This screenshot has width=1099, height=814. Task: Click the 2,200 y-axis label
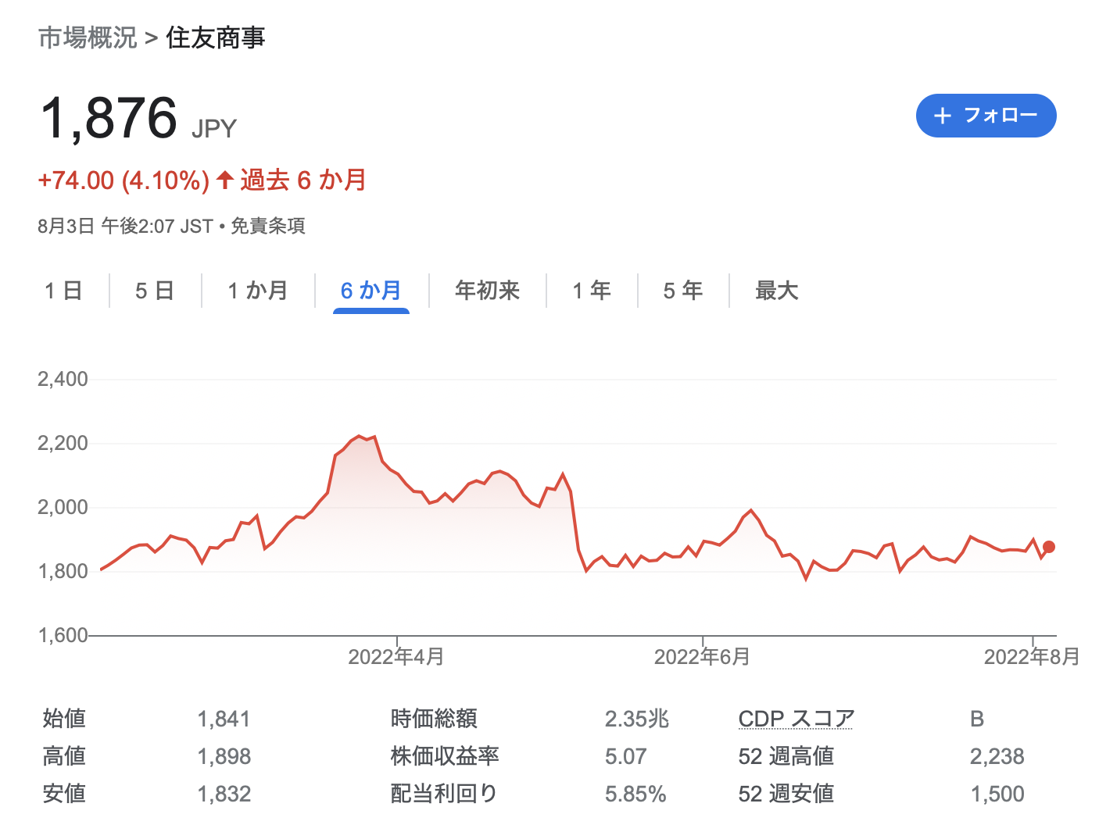[63, 444]
